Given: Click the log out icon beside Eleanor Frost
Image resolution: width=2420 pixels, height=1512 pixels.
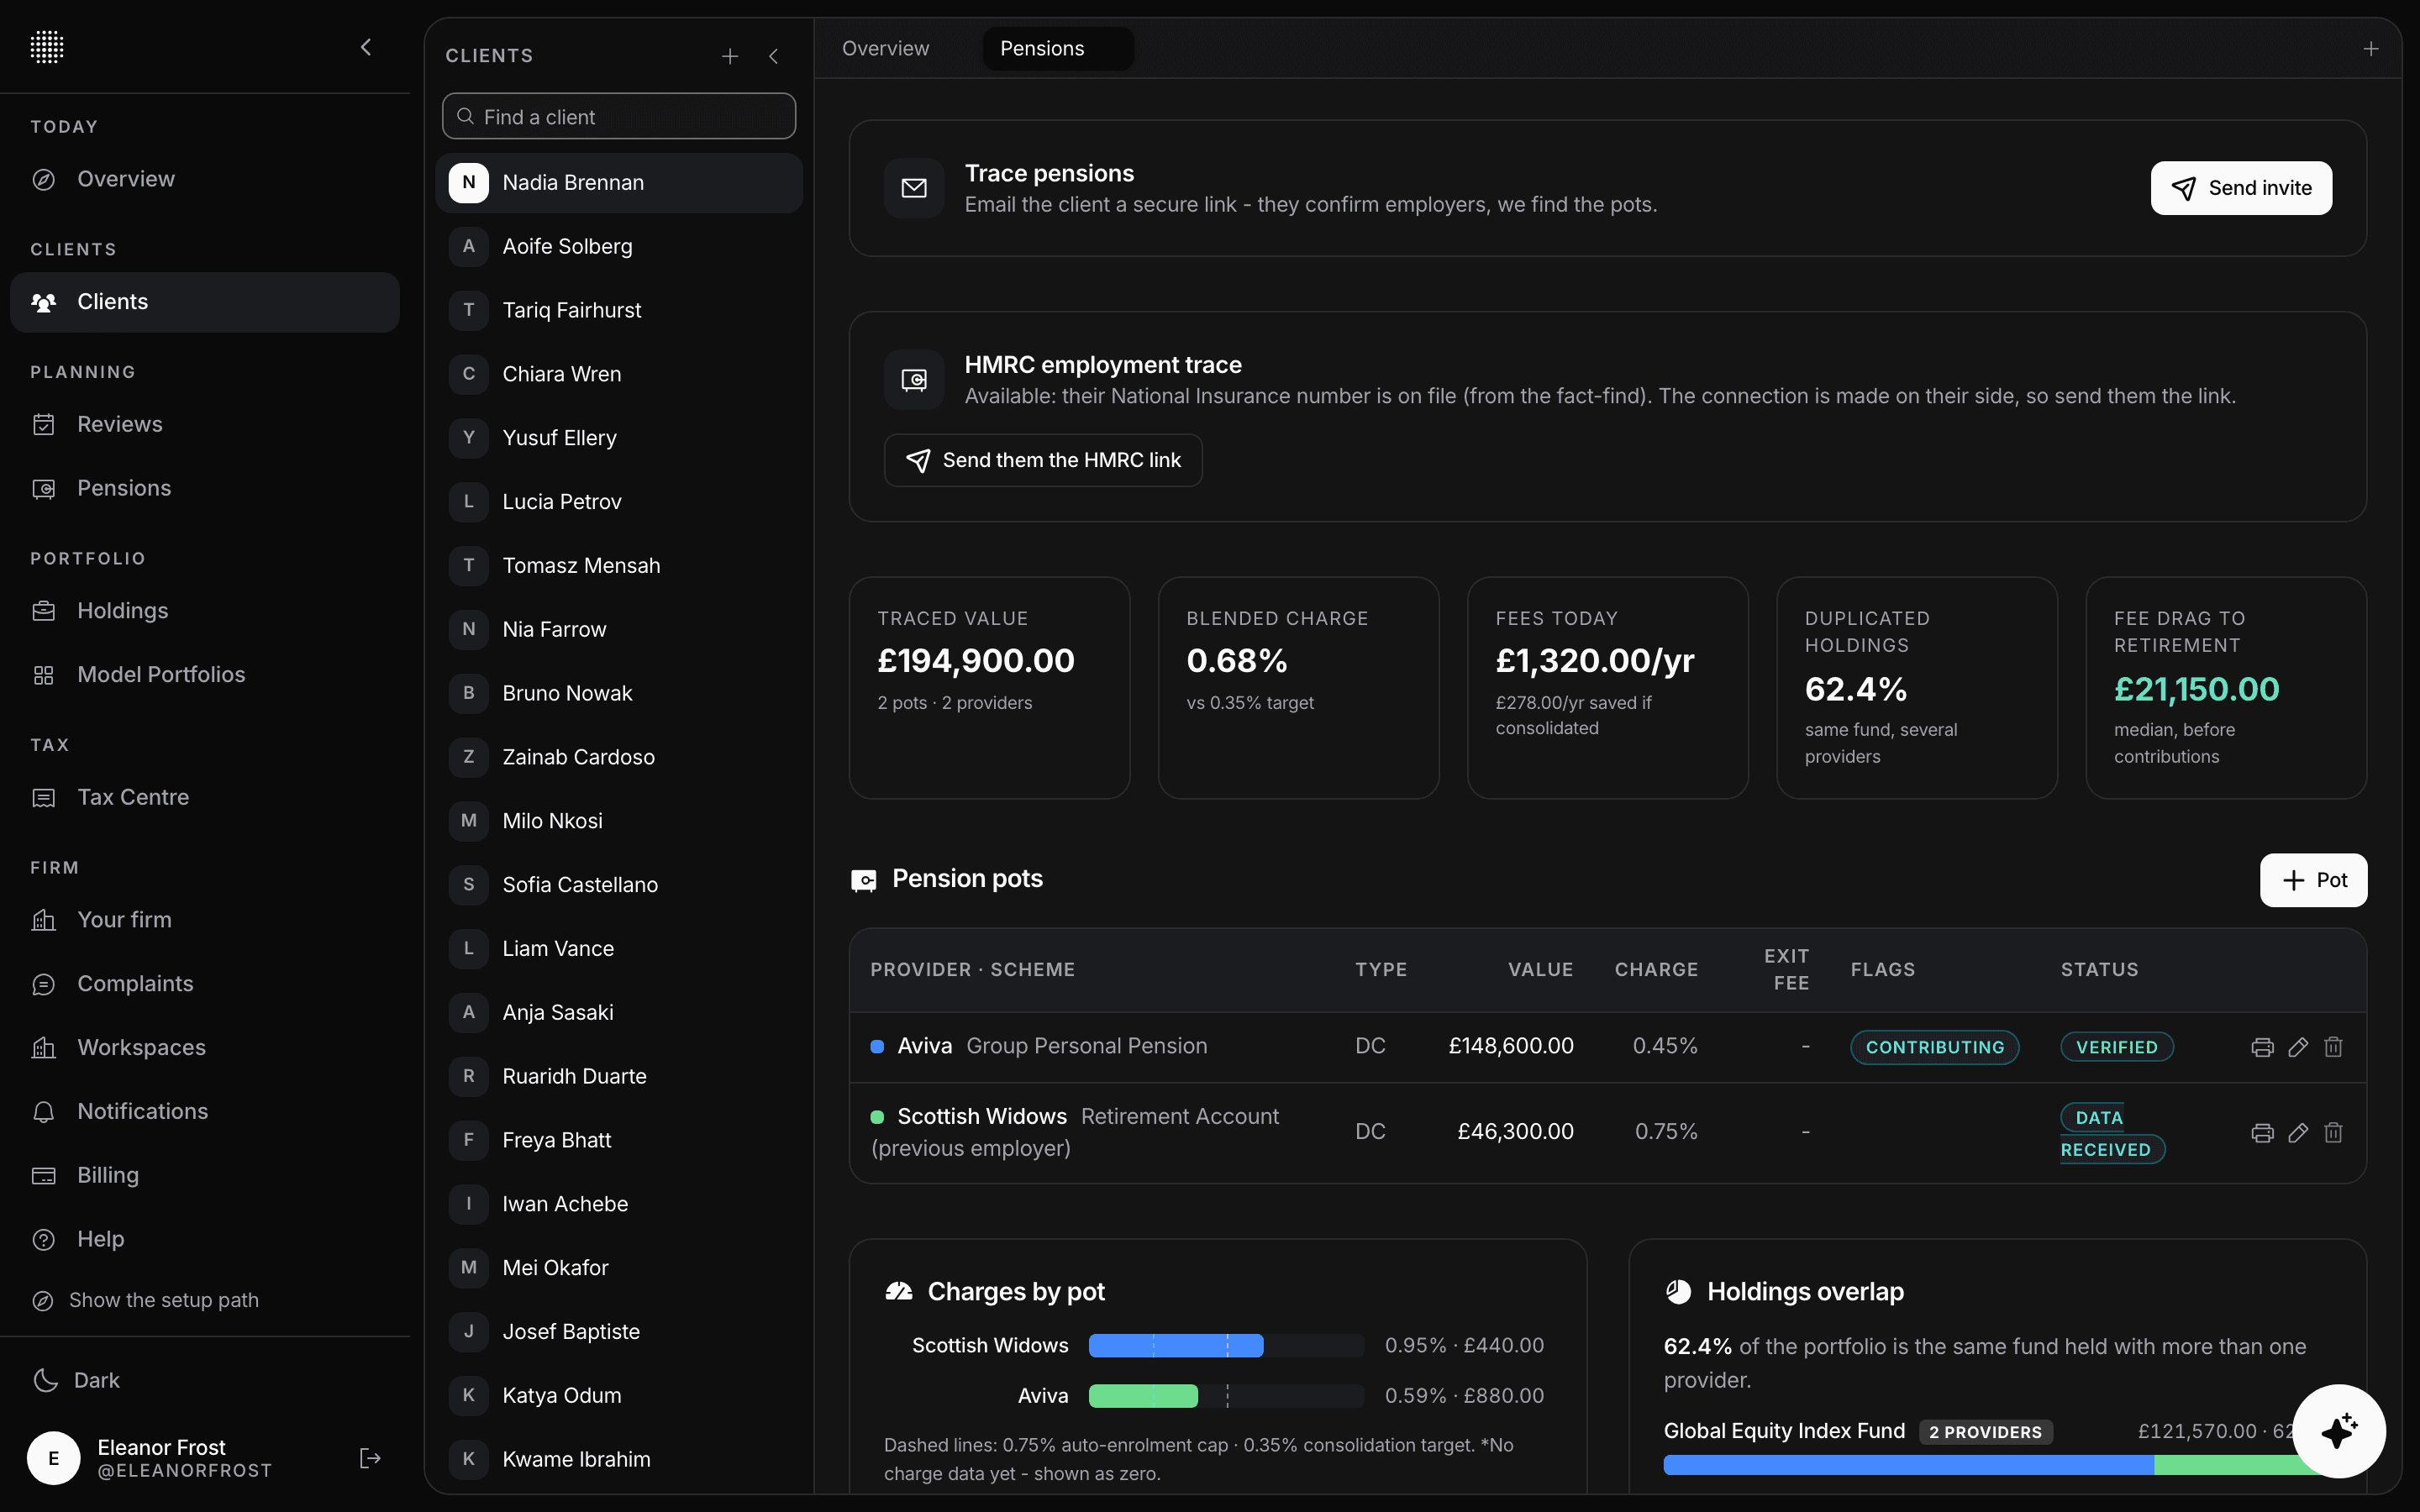Looking at the screenshot, I should (x=370, y=1458).
